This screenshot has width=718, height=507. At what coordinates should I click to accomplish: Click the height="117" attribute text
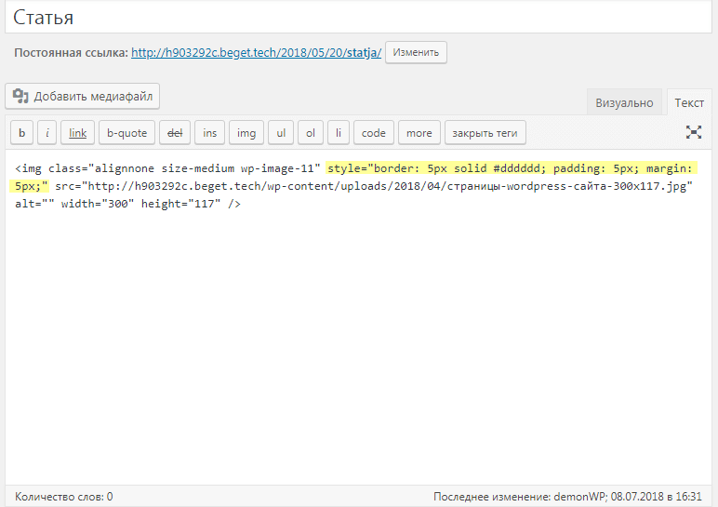pyautogui.click(x=180, y=204)
